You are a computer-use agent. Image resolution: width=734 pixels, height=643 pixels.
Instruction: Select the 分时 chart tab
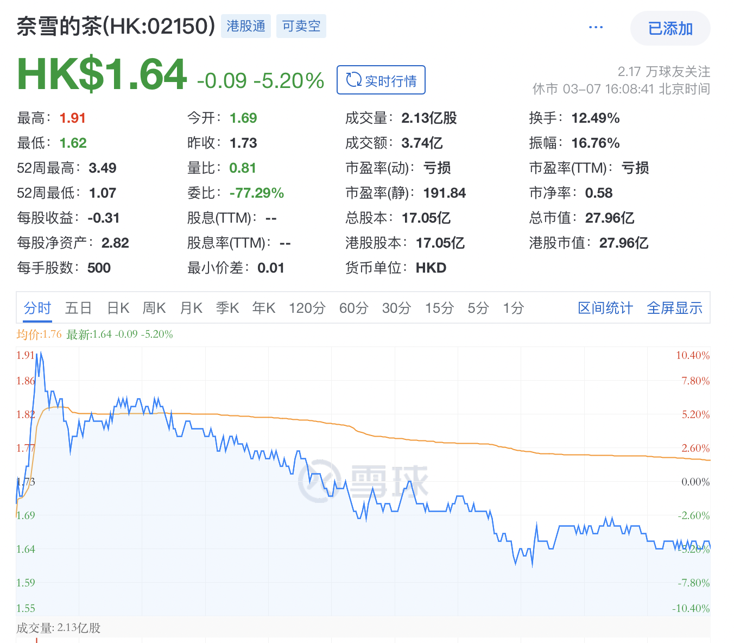[x=37, y=308]
